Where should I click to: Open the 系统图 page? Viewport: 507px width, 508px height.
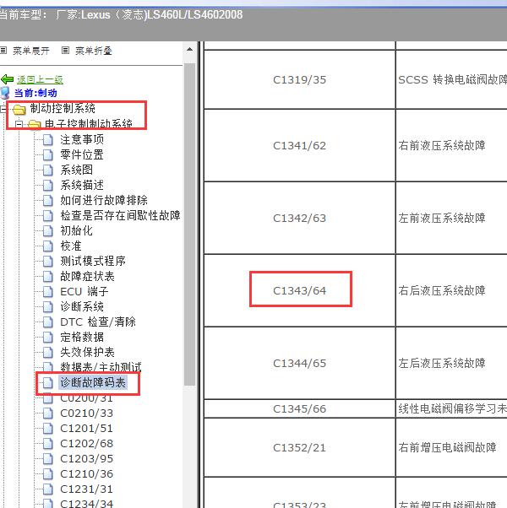77,170
